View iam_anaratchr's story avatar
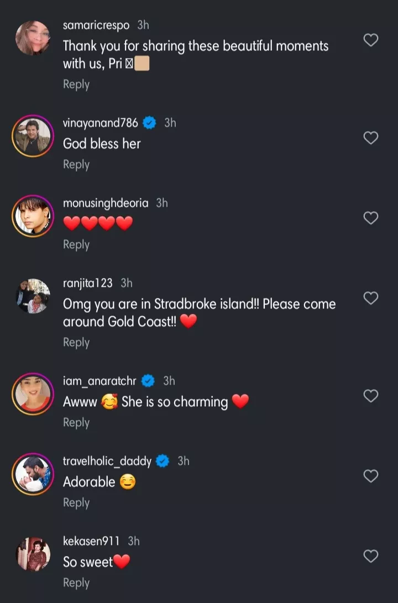The width and height of the screenshot is (398, 603). pyautogui.click(x=33, y=394)
